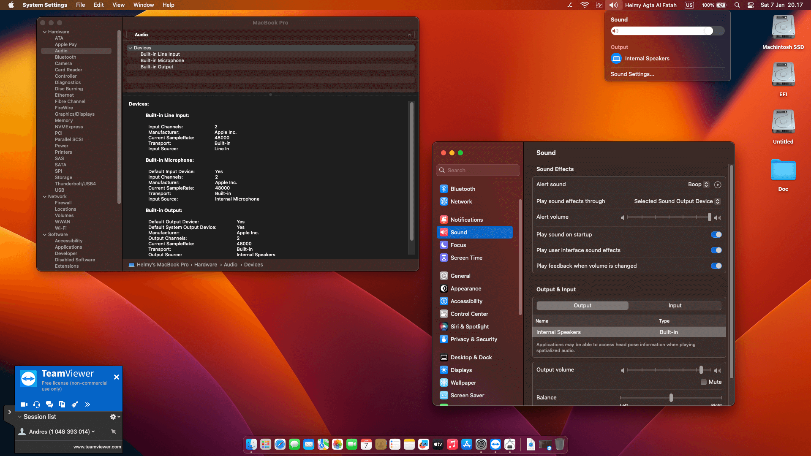Switch to the Input tab
This screenshot has width=811, height=456.
[x=675, y=305]
